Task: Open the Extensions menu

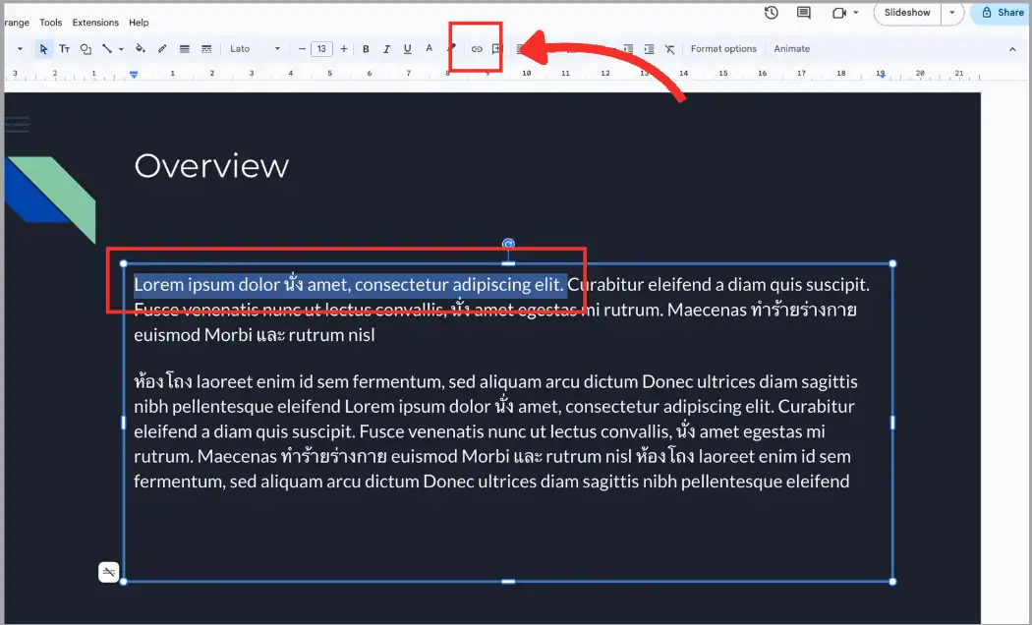Action: (x=95, y=23)
